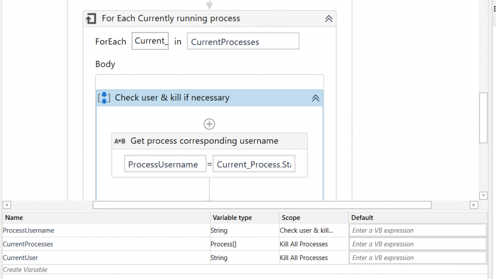Edit the ForEach item name field Current_
496x279 pixels.
coord(150,41)
